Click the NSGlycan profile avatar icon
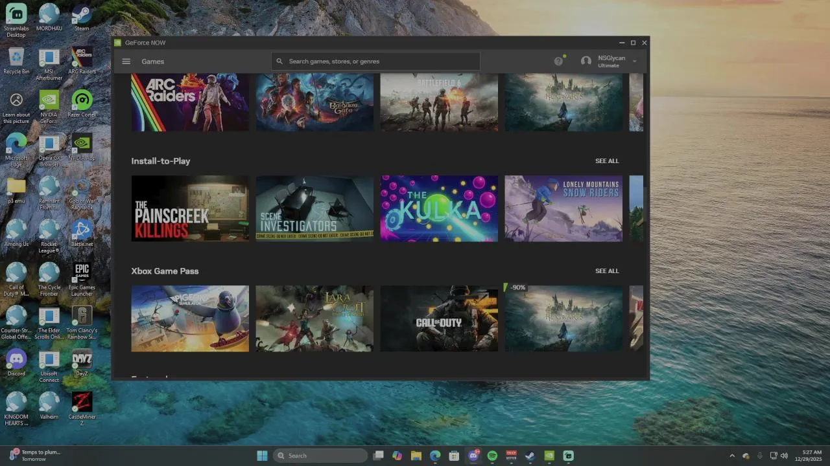The width and height of the screenshot is (830, 466). (586, 61)
